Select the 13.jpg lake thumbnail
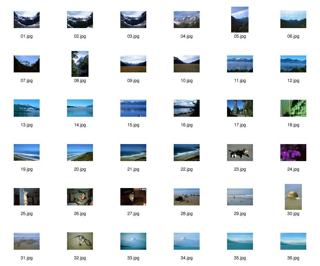This screenshot has width=320, height=266. click(x=27, y=108)
